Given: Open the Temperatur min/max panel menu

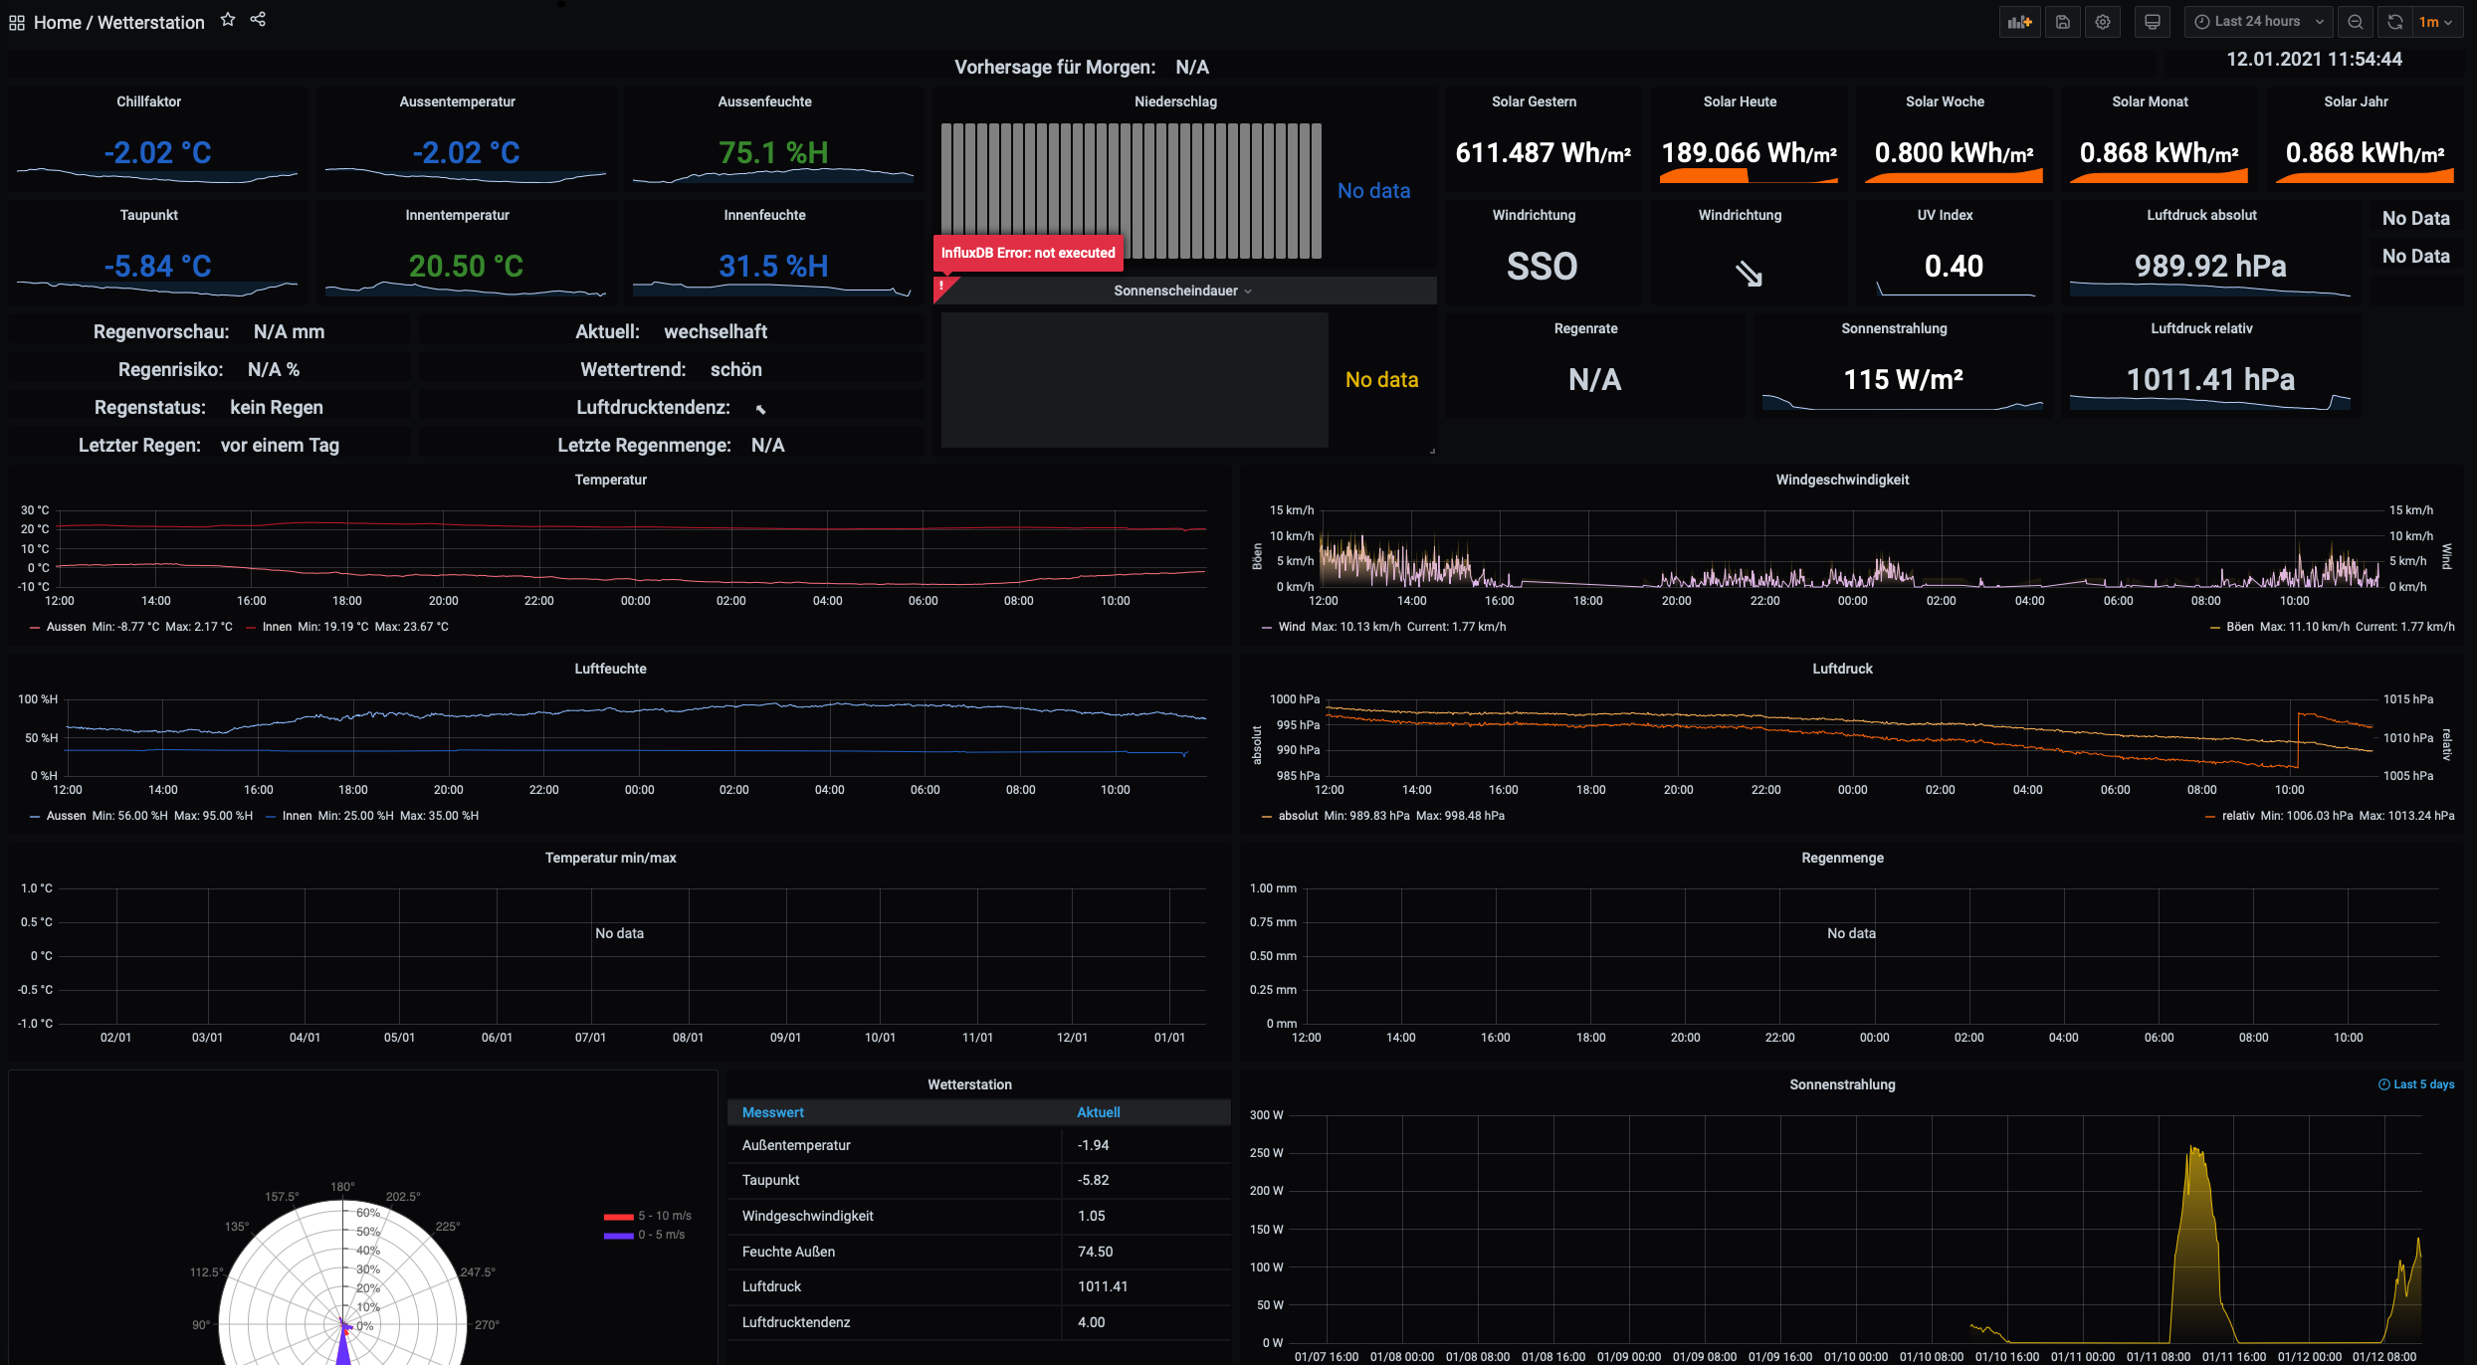Looking at the screenshot, I should click(x=611, y=858).
